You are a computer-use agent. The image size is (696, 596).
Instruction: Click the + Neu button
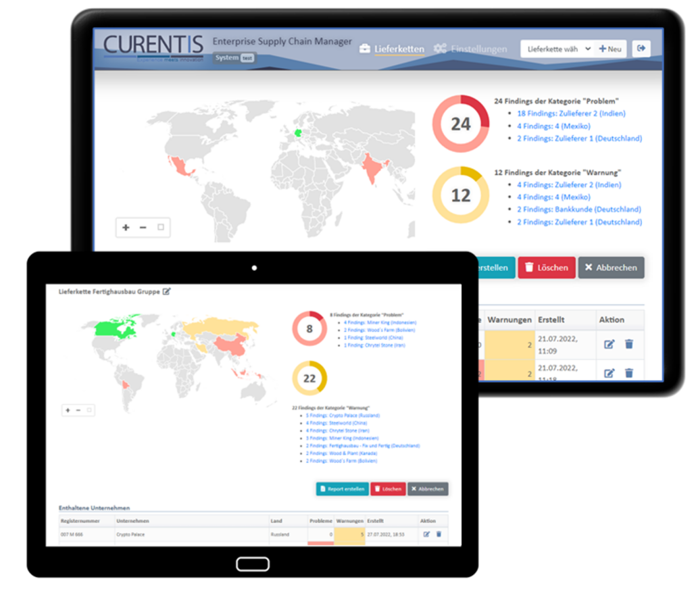coord(610,49)
